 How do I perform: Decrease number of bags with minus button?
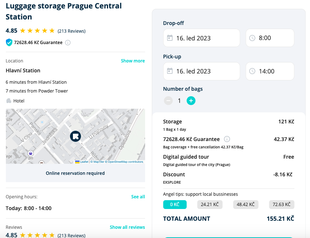168,101
